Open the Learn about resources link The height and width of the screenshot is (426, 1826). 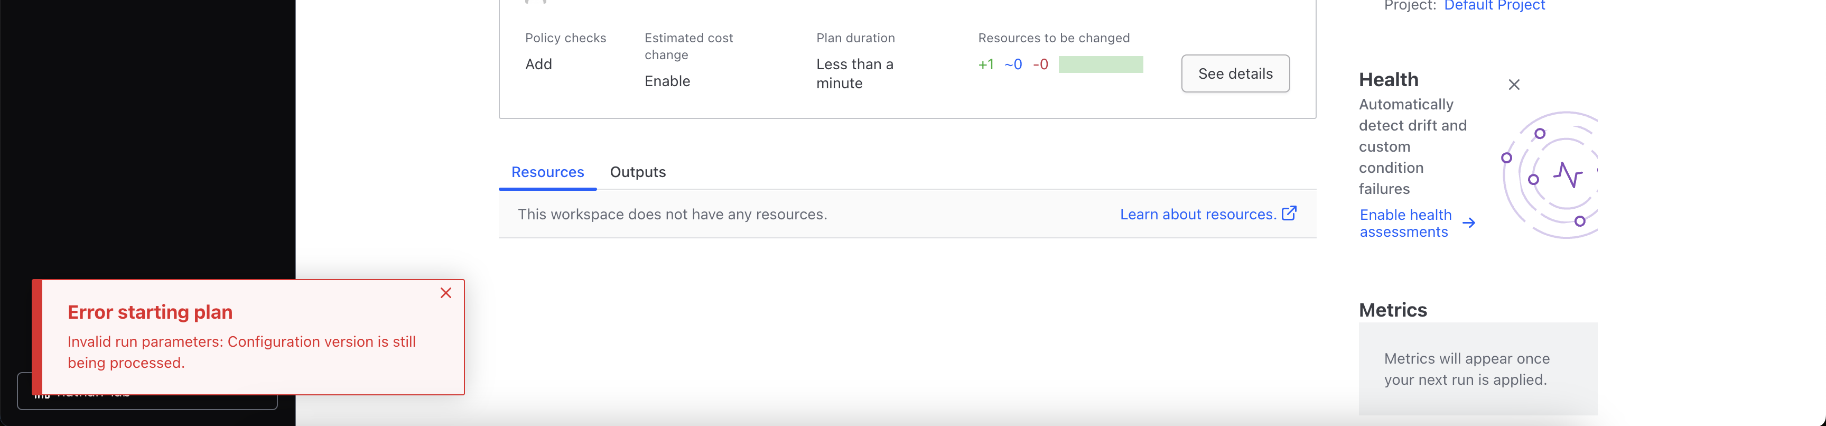tap(1197, 214)
